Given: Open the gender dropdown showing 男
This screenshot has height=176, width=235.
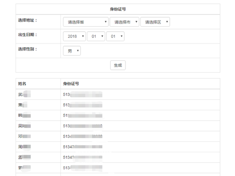Looking at the screenshot, I should [x=72, y=51].
